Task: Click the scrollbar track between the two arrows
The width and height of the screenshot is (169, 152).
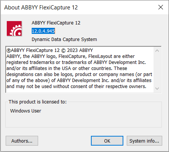Action: [157, 70]
